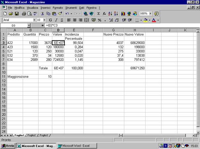Click the Save floppy disk icon
This screenshot has width=200, height=149.
(x=17, y=14)
